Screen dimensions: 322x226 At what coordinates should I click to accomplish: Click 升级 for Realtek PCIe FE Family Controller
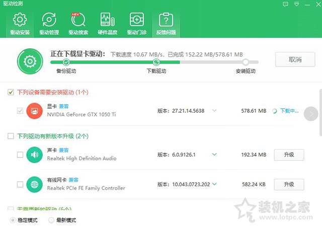tap(289, 184)
